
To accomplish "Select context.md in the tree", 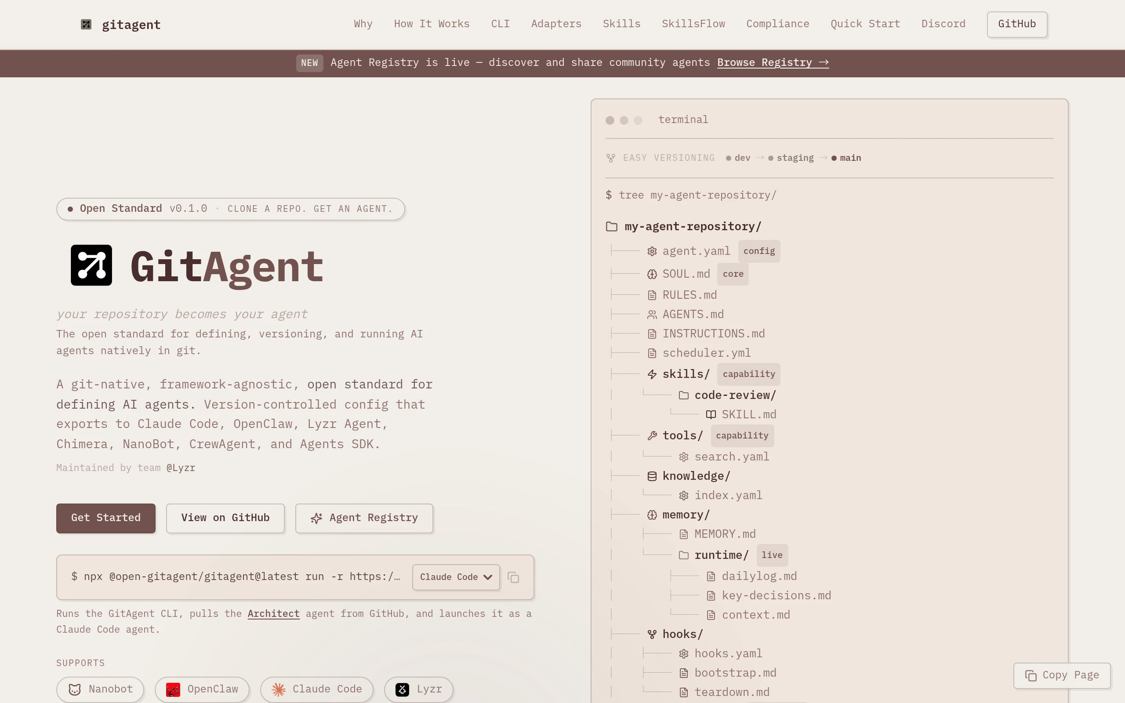I will click(x=756, y=615).
